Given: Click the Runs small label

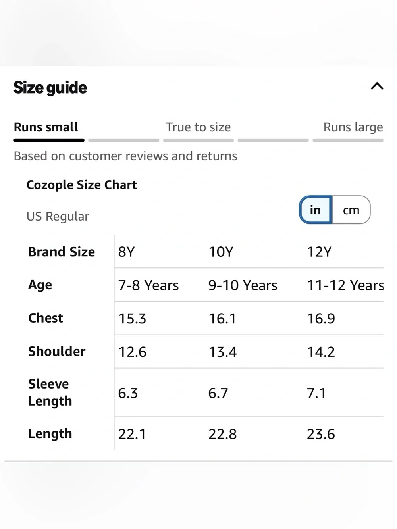Looking at the screenshot, I should click(46, 127).
